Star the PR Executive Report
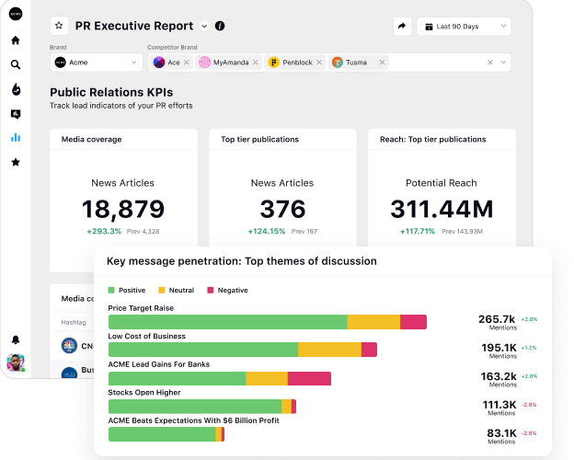The height and width of the screenshot is (460, 574). (x=59, y=26)
